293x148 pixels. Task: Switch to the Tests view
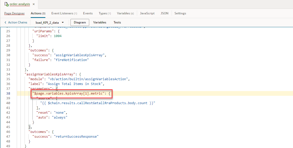coord(117,22)
